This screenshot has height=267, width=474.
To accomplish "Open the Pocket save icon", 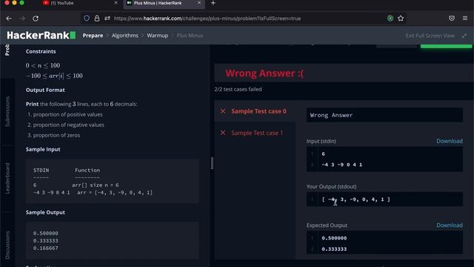I will [452, 19].
